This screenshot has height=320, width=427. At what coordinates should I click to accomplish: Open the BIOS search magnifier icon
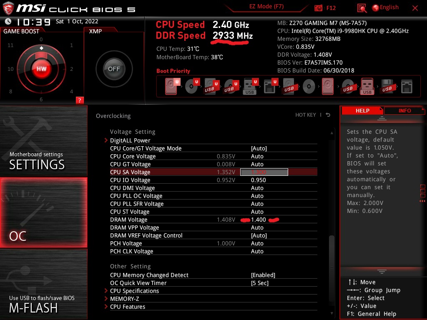coord(362,8)
